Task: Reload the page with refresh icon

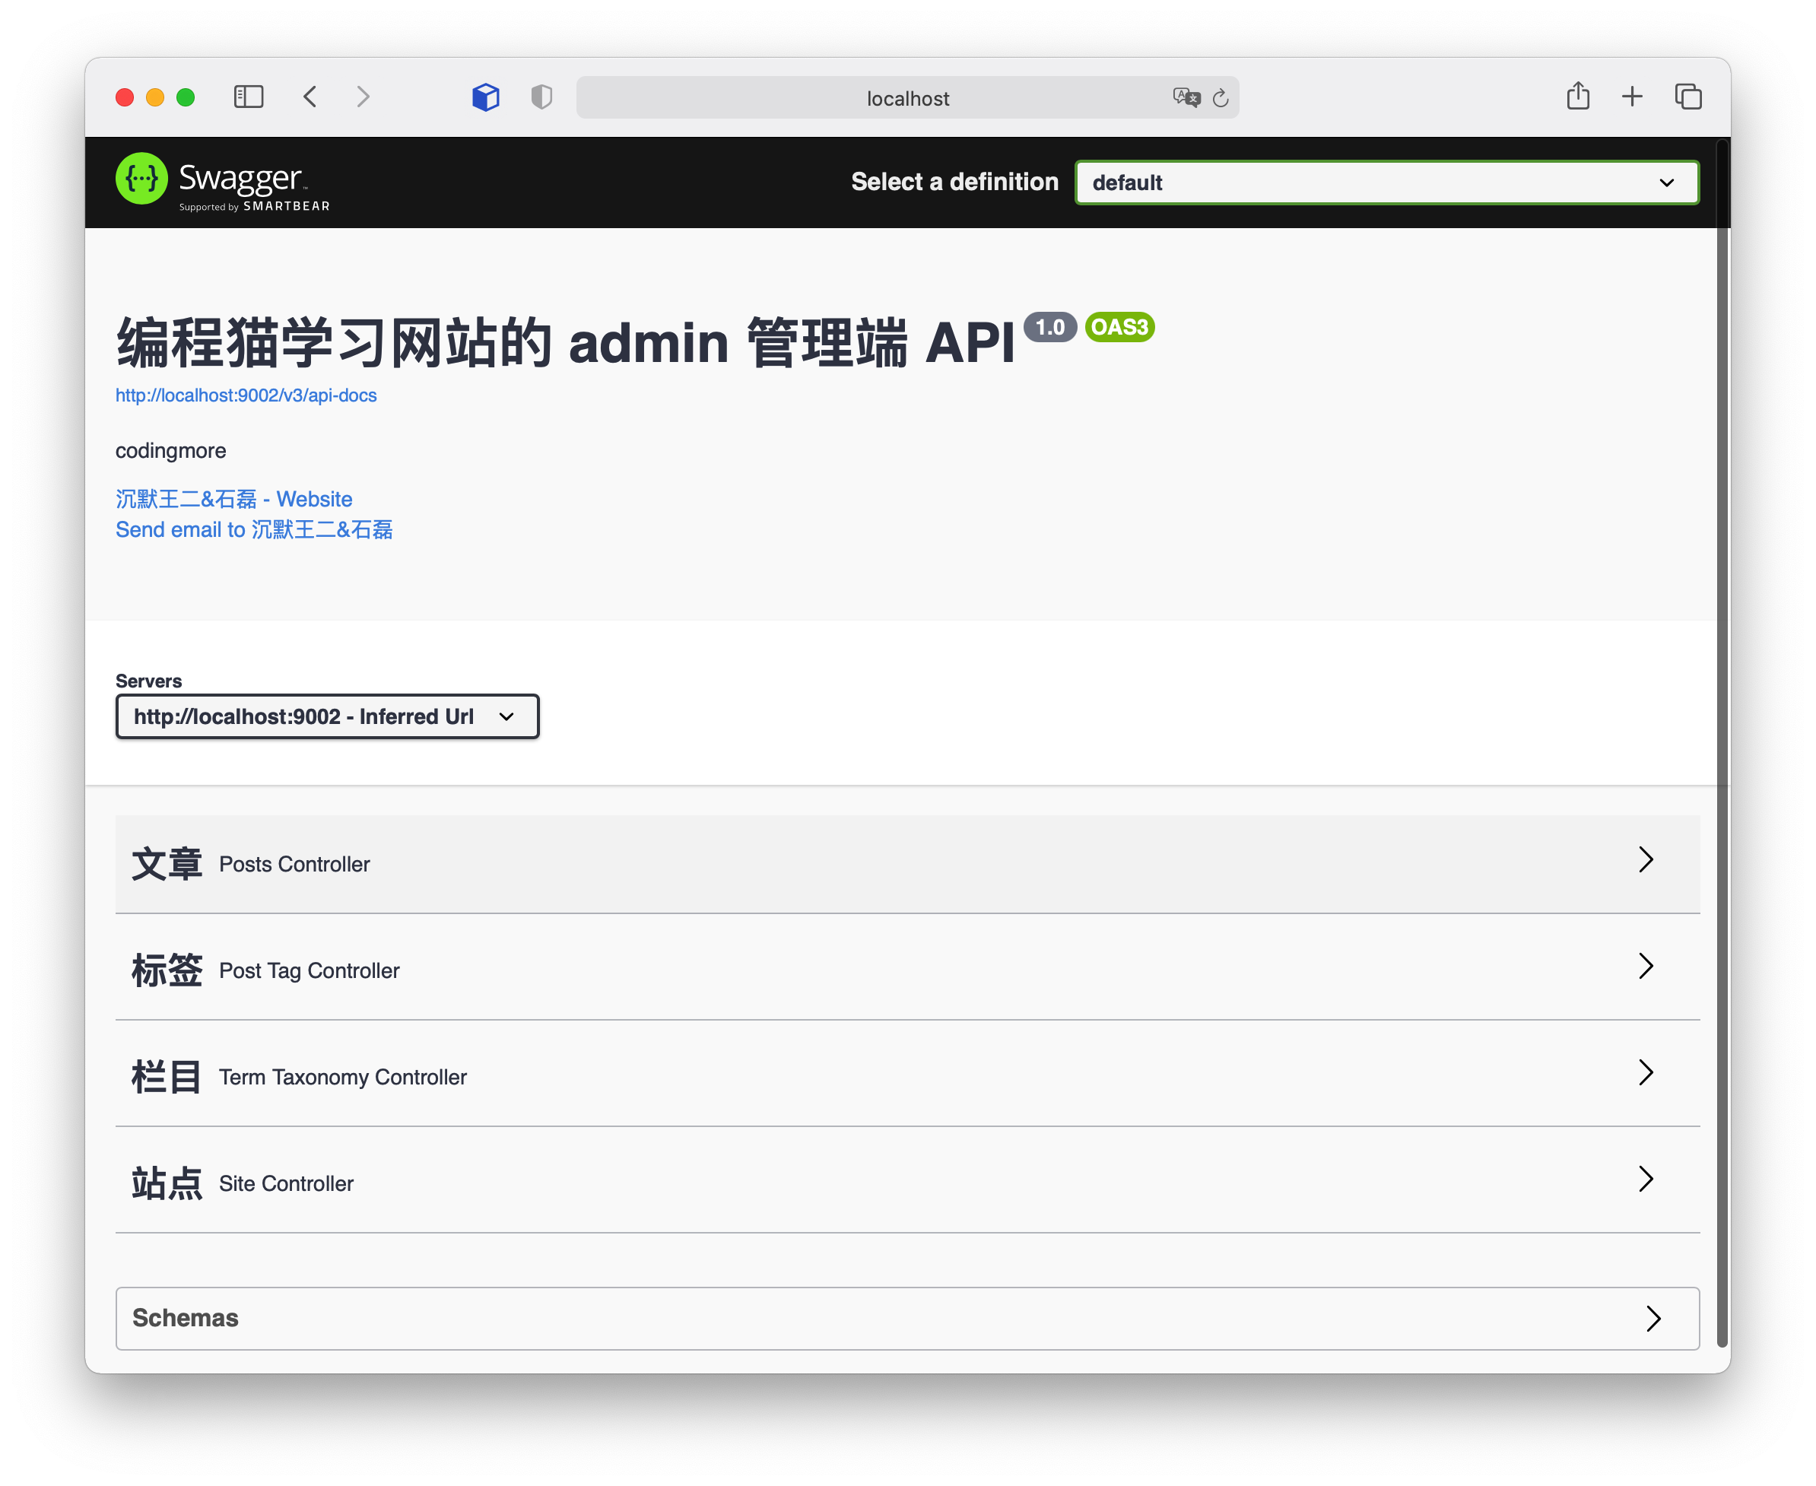Action: [1221, 97]
